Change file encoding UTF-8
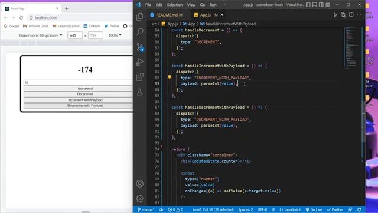Image resolution: width=378 pixels, height=213 pixels. (x=262, y=209)
